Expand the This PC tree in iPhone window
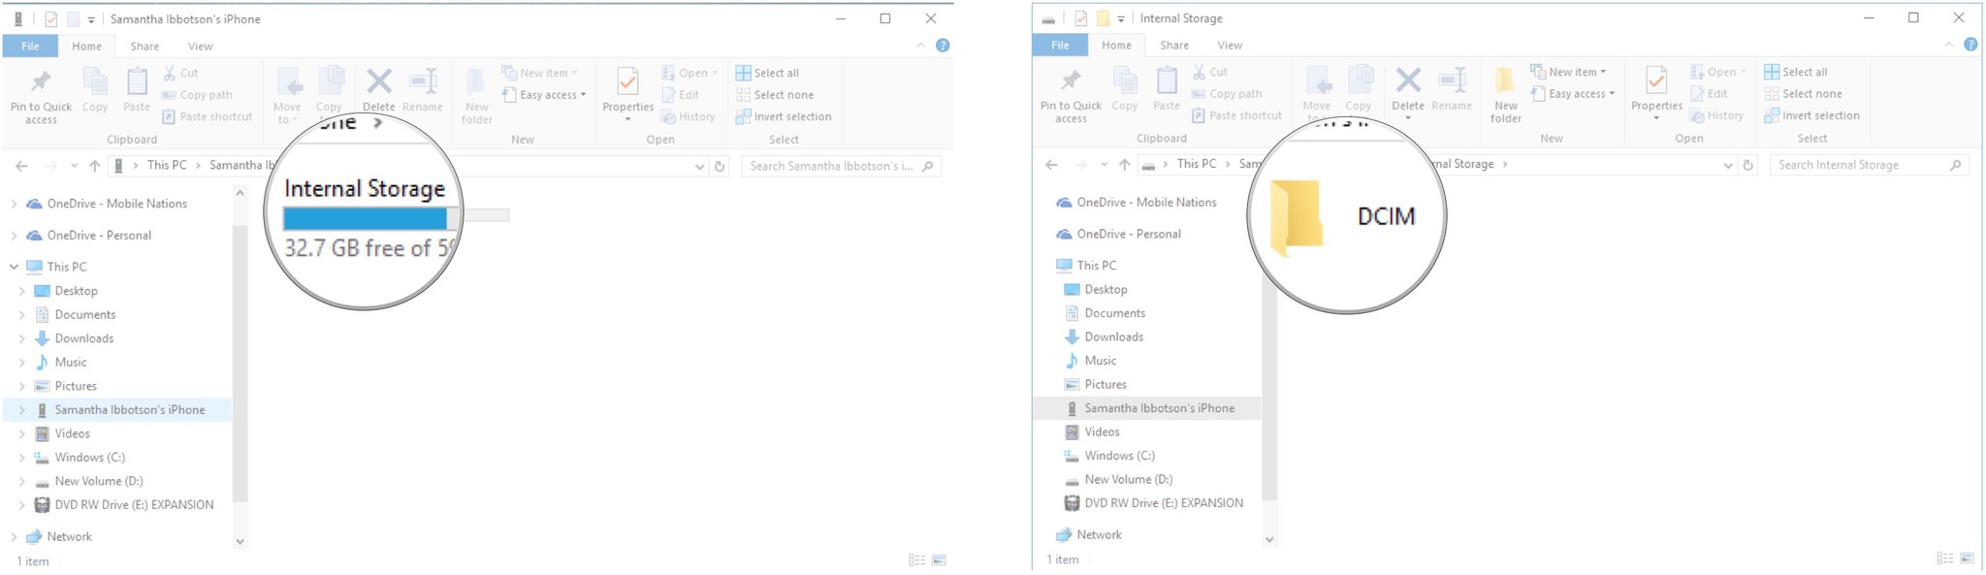 pos(14,267)
